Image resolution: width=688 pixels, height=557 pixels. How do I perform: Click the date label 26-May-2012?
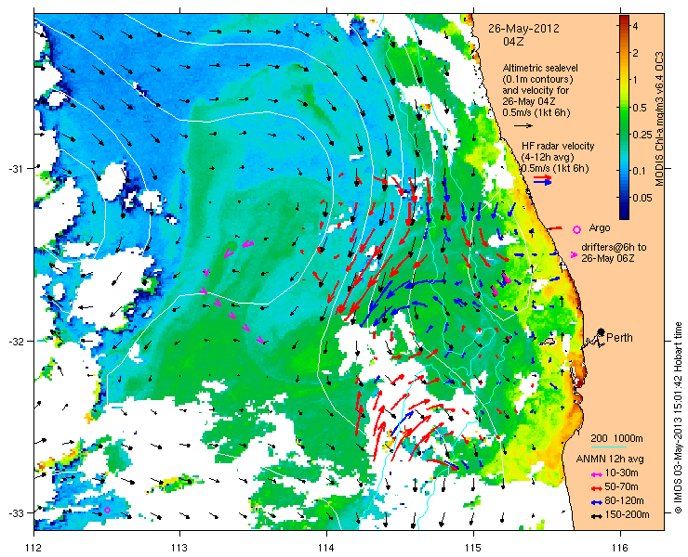point(523,29)
